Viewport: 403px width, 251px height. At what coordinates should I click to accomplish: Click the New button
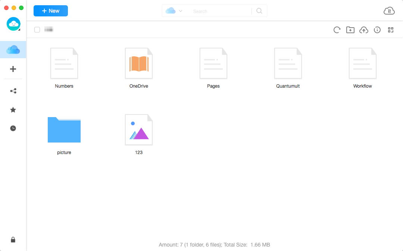tap(51, 11)
